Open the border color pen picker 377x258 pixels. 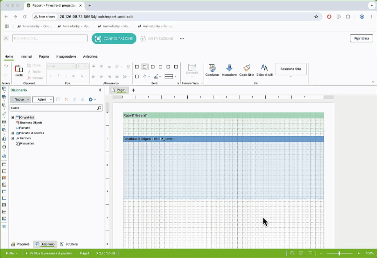(x=157, y=76)
